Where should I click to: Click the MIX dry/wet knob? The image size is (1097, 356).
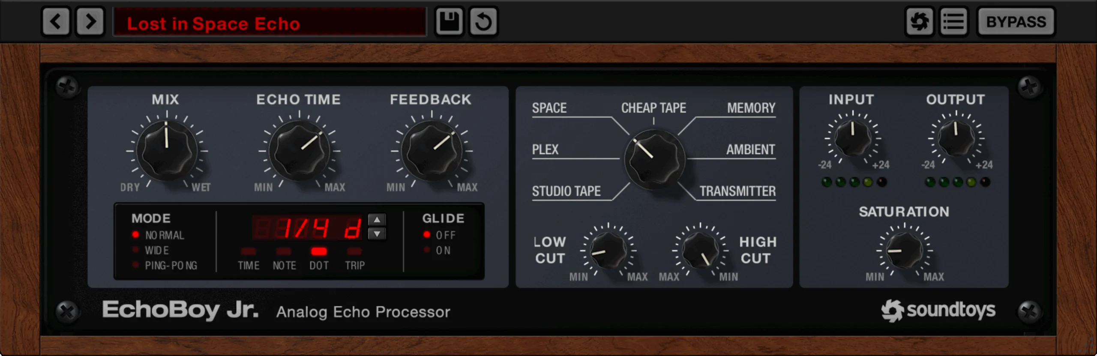(x=167, y=150)
